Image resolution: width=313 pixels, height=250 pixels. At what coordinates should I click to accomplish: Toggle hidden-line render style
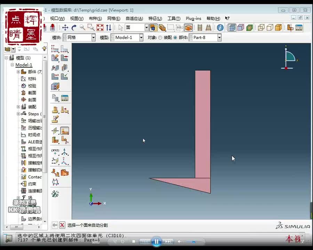270,27
